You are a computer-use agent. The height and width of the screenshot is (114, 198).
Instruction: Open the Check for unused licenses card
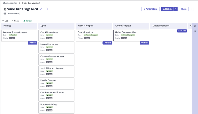click(56, 96)
